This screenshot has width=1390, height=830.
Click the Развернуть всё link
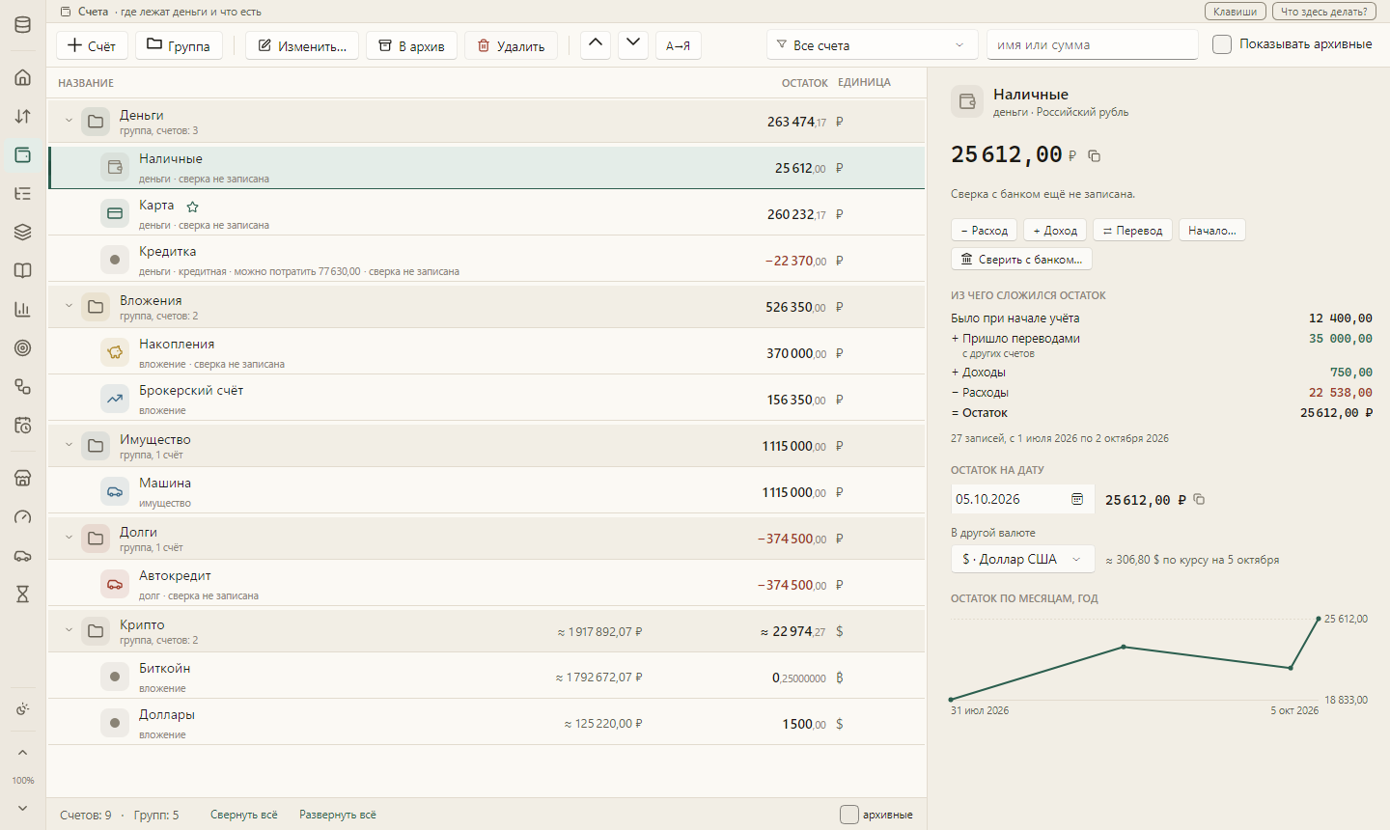point(338,815)
